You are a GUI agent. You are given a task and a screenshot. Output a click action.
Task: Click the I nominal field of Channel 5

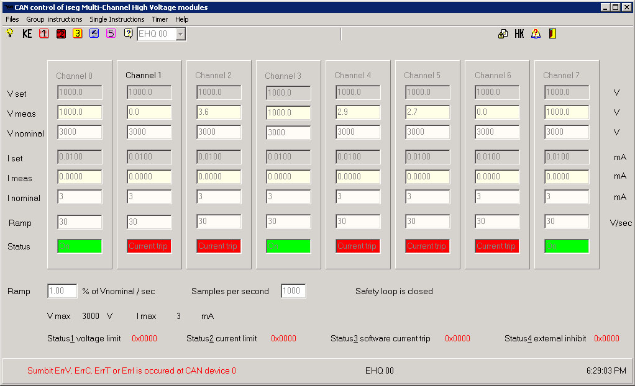tap(427, 197)
